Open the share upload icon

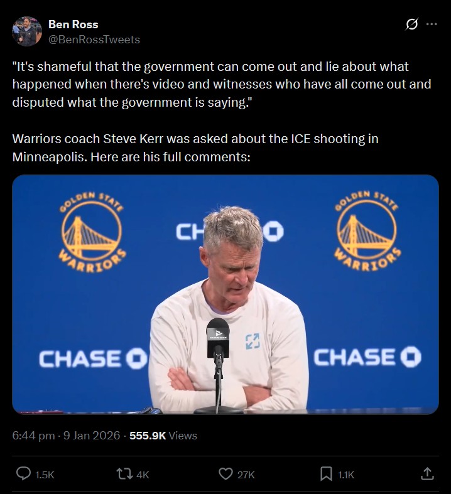(x=427, y=473)
